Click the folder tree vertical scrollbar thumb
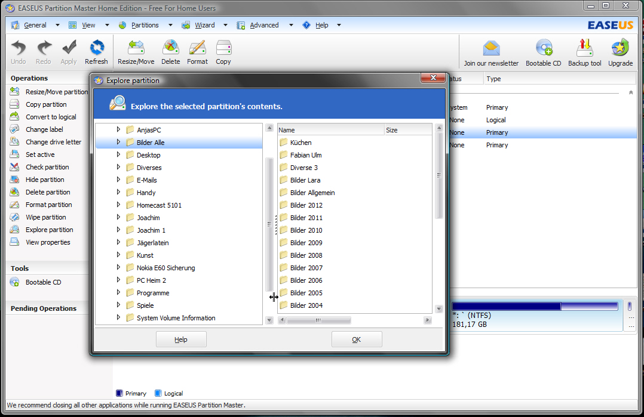 pyautogui.click(x=269, y=224)
